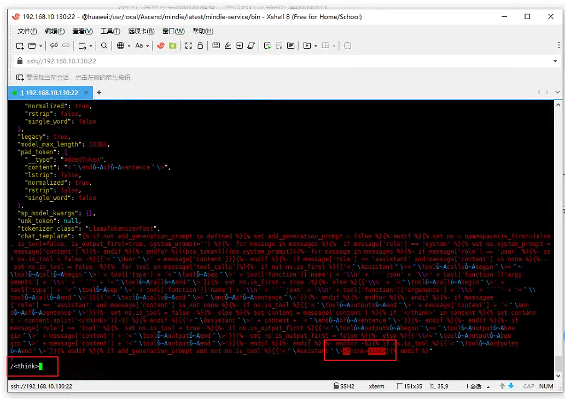The width and height of the screenshot is (565, 399).
Task: Open the 帮助(H) menu
Action: (203, 31)
